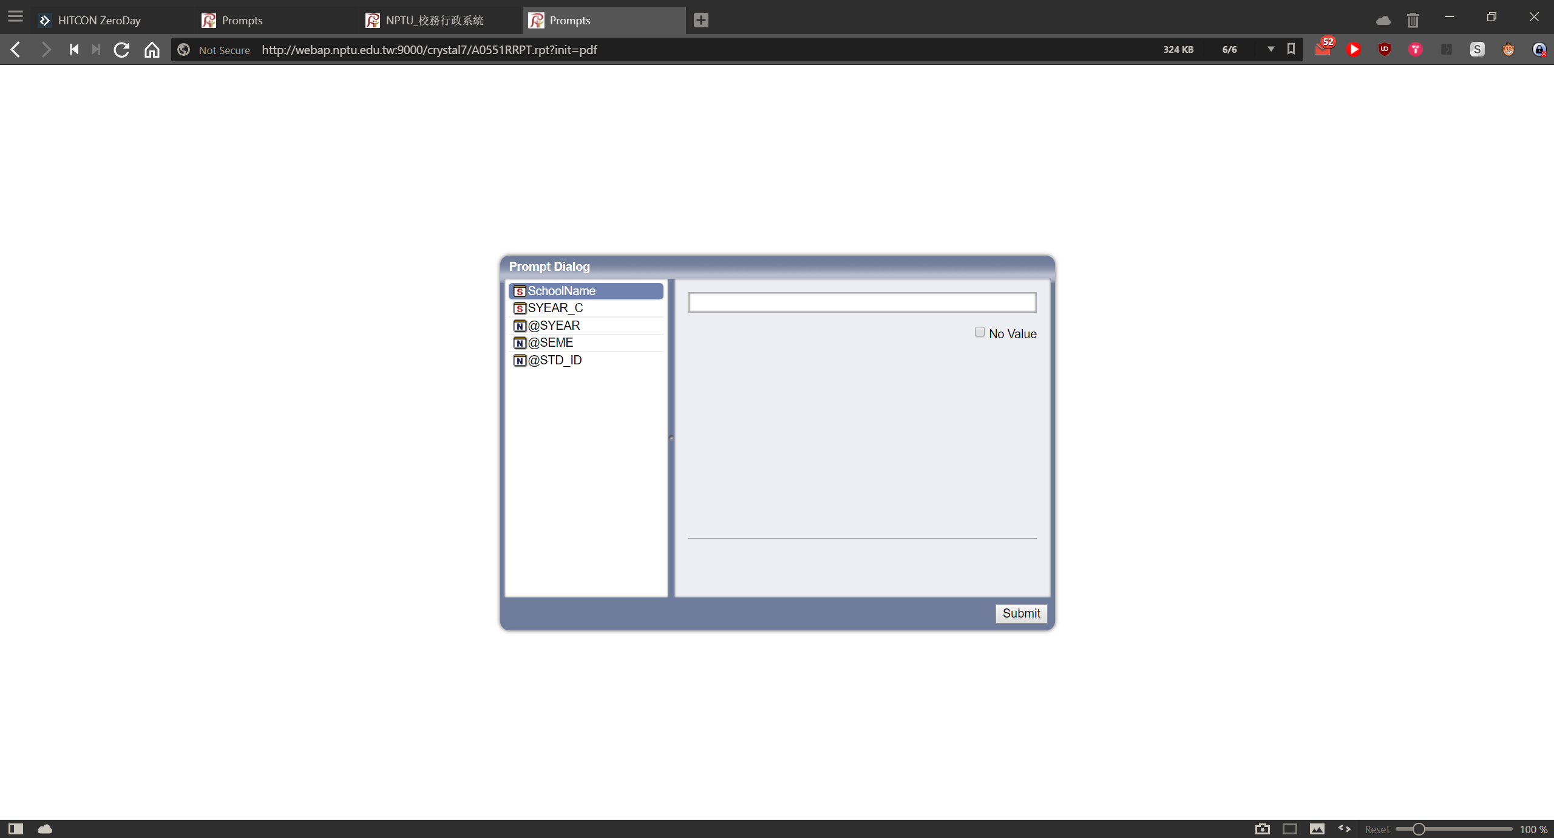The image size is (1554, 838).
Task: Reset the page zoom level
Action: [1377, 829]
